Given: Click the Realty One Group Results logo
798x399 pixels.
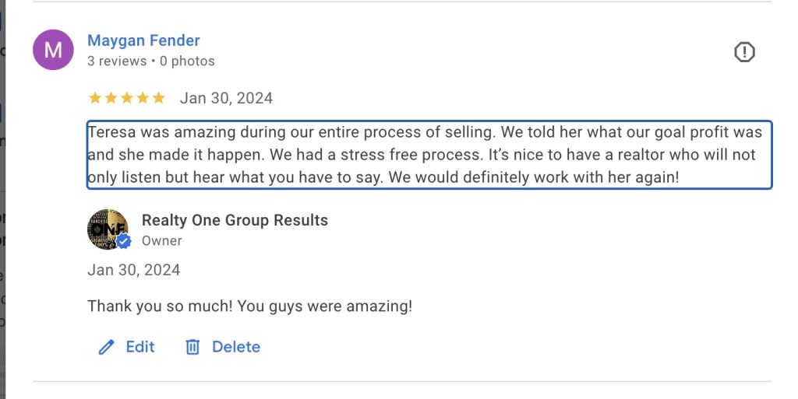Looking at the screenshot, I should click(108, 229).
